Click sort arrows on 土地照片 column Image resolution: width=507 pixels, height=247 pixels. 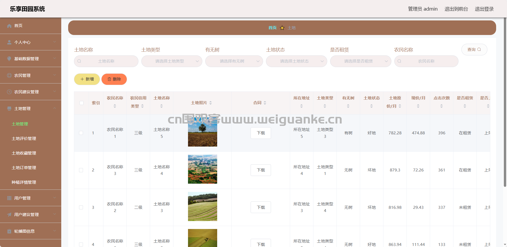click(x=211, y=103)
